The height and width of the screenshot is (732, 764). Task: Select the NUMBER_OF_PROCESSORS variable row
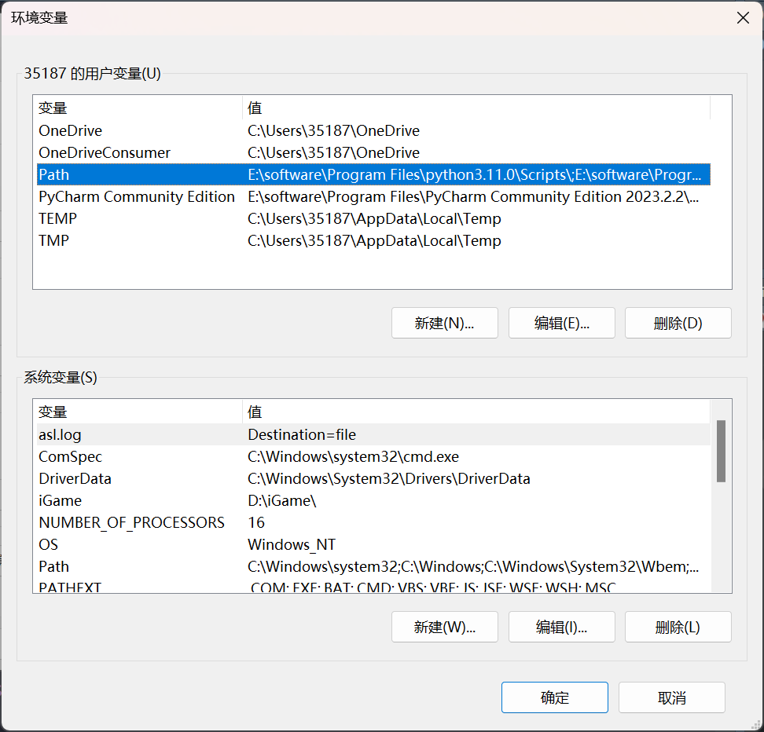tap(373, 522)
